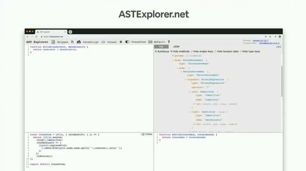Collapse the ReturnStatement node
This screenshot has height=171, width=306.
pos(181,72)
